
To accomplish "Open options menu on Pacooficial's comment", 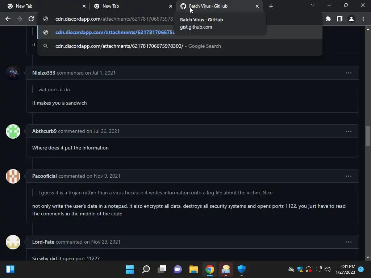I will tap(348, 176).
